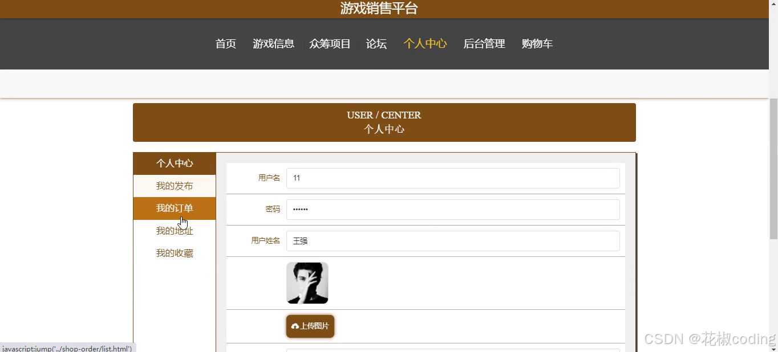Open 论坛 navigation item
Screen dimensions: 778x352
click(x=376, y=44)
